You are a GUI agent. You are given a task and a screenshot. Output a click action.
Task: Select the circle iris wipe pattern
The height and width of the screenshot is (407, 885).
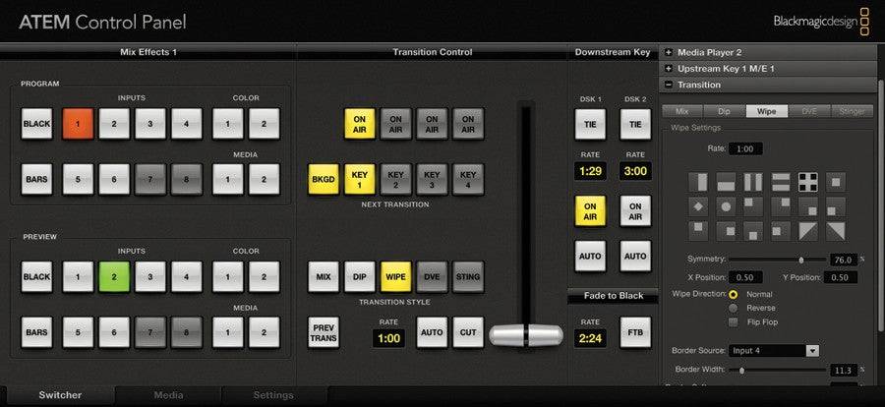pyautogui.click(x=726, y=206)
